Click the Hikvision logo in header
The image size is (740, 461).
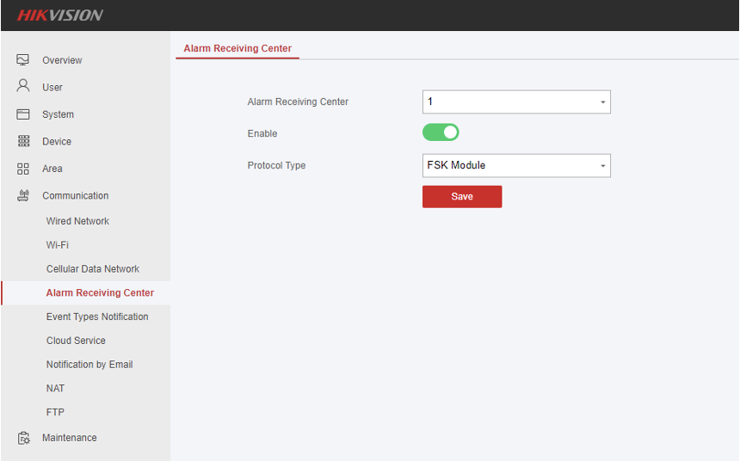(x=60, y=15)
